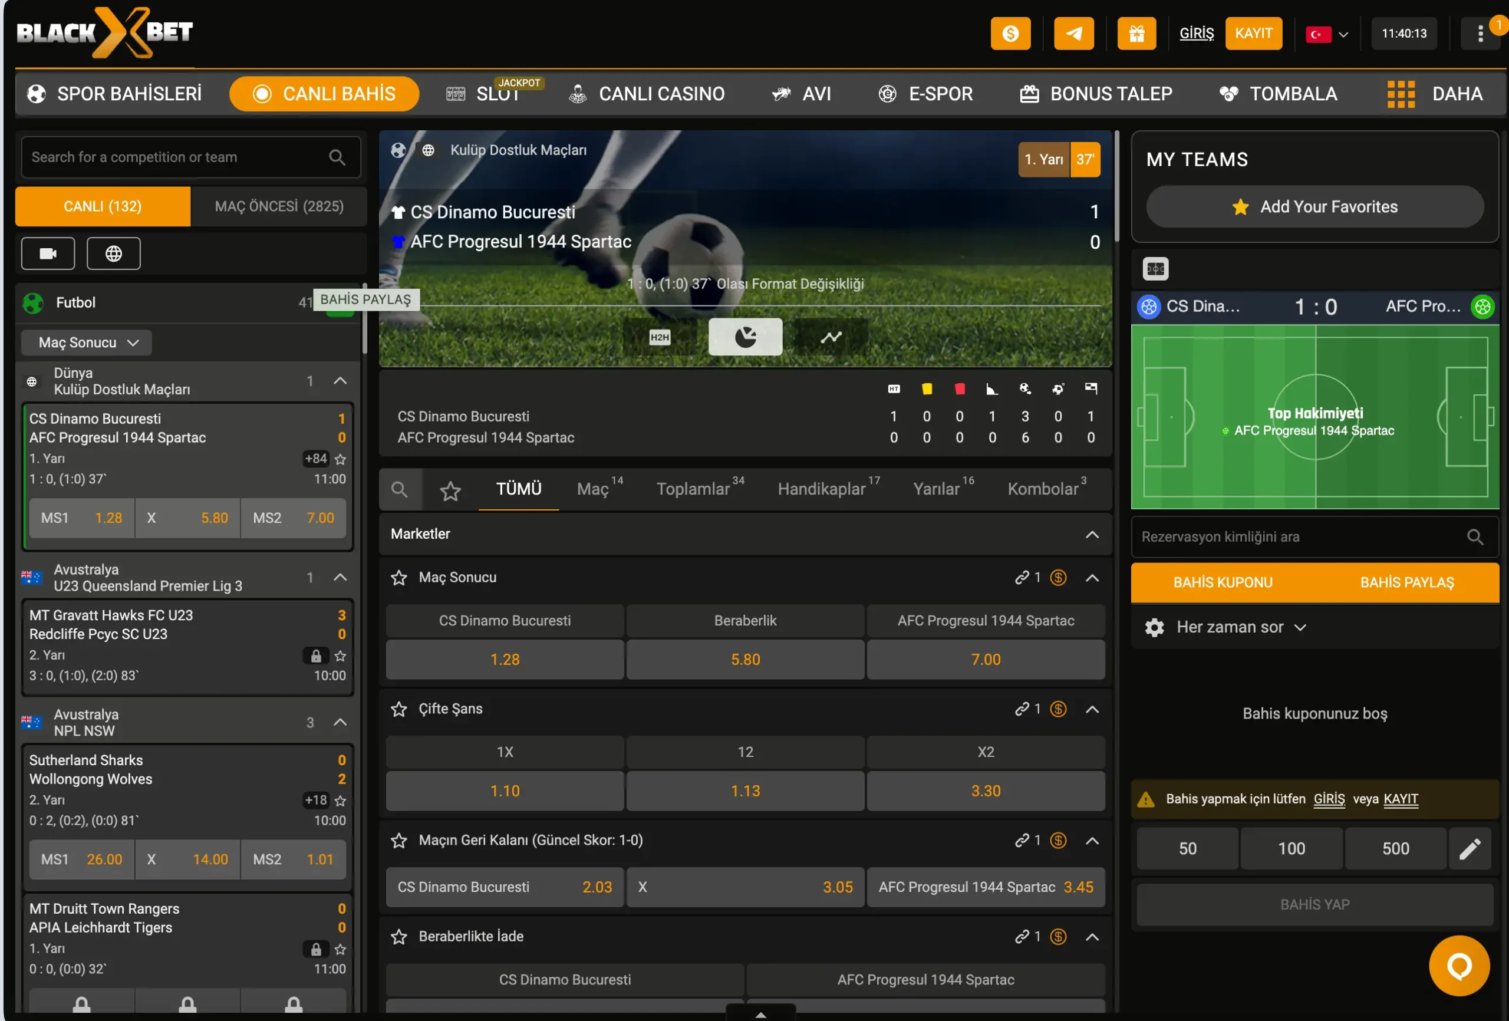Favorite the Sutherland Sharks match star
1509x1021 pixels.
(340, 801)
